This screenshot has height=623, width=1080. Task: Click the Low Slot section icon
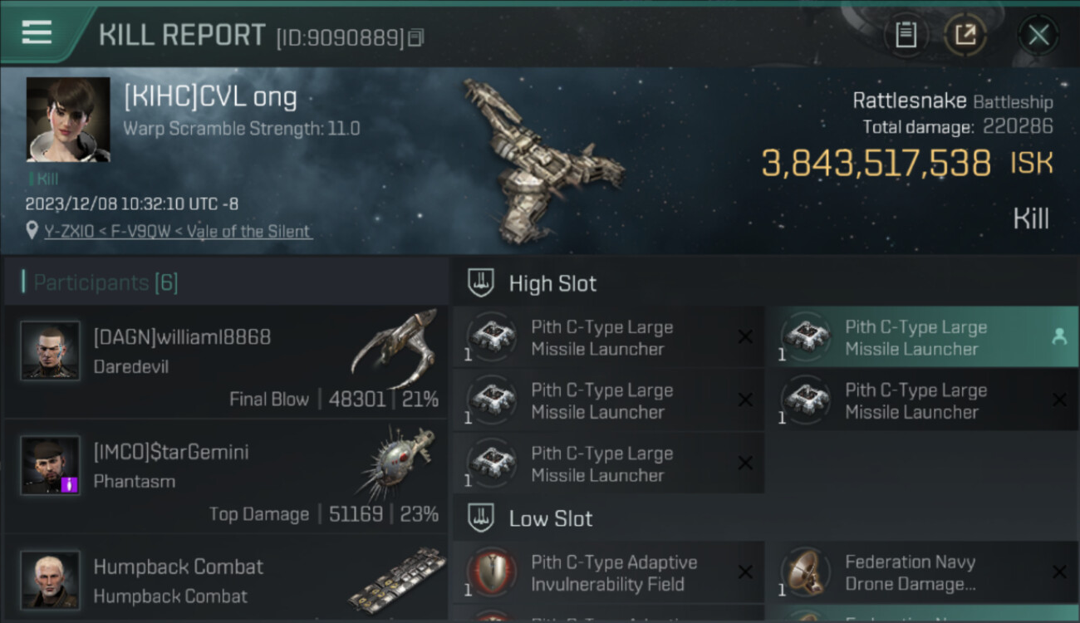482,518
